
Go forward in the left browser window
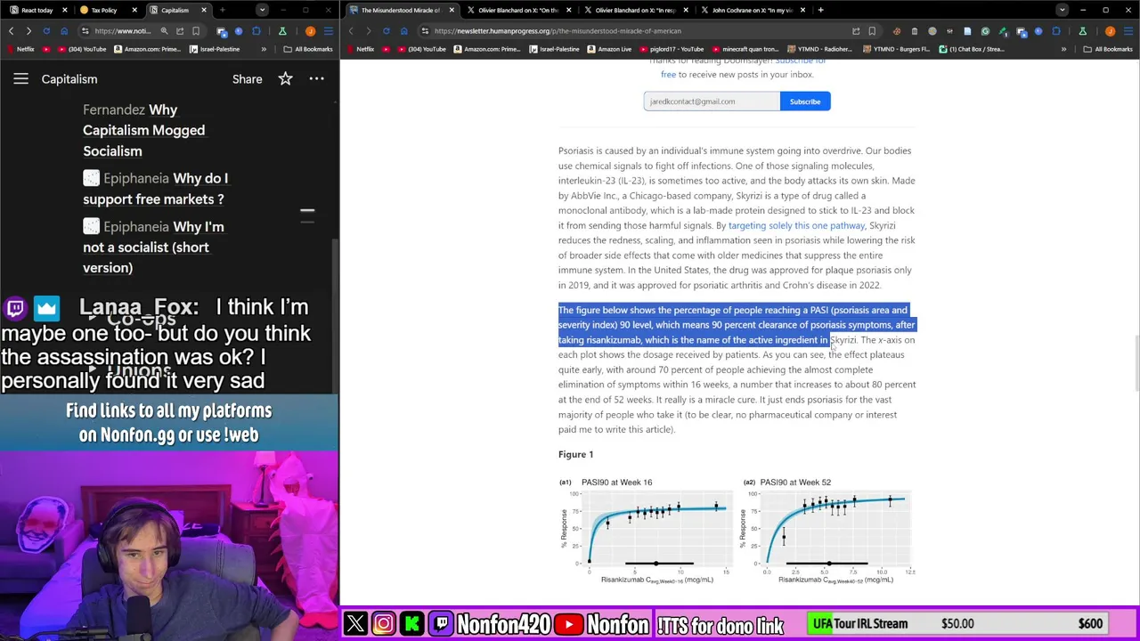pos(28,31)
